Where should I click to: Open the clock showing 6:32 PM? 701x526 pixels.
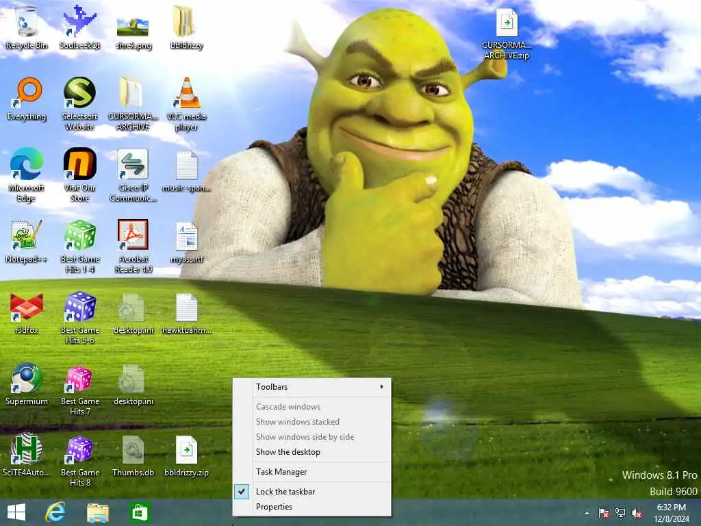tap(672, 513)
